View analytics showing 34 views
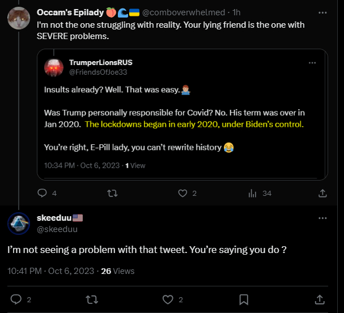 (253, 193)
